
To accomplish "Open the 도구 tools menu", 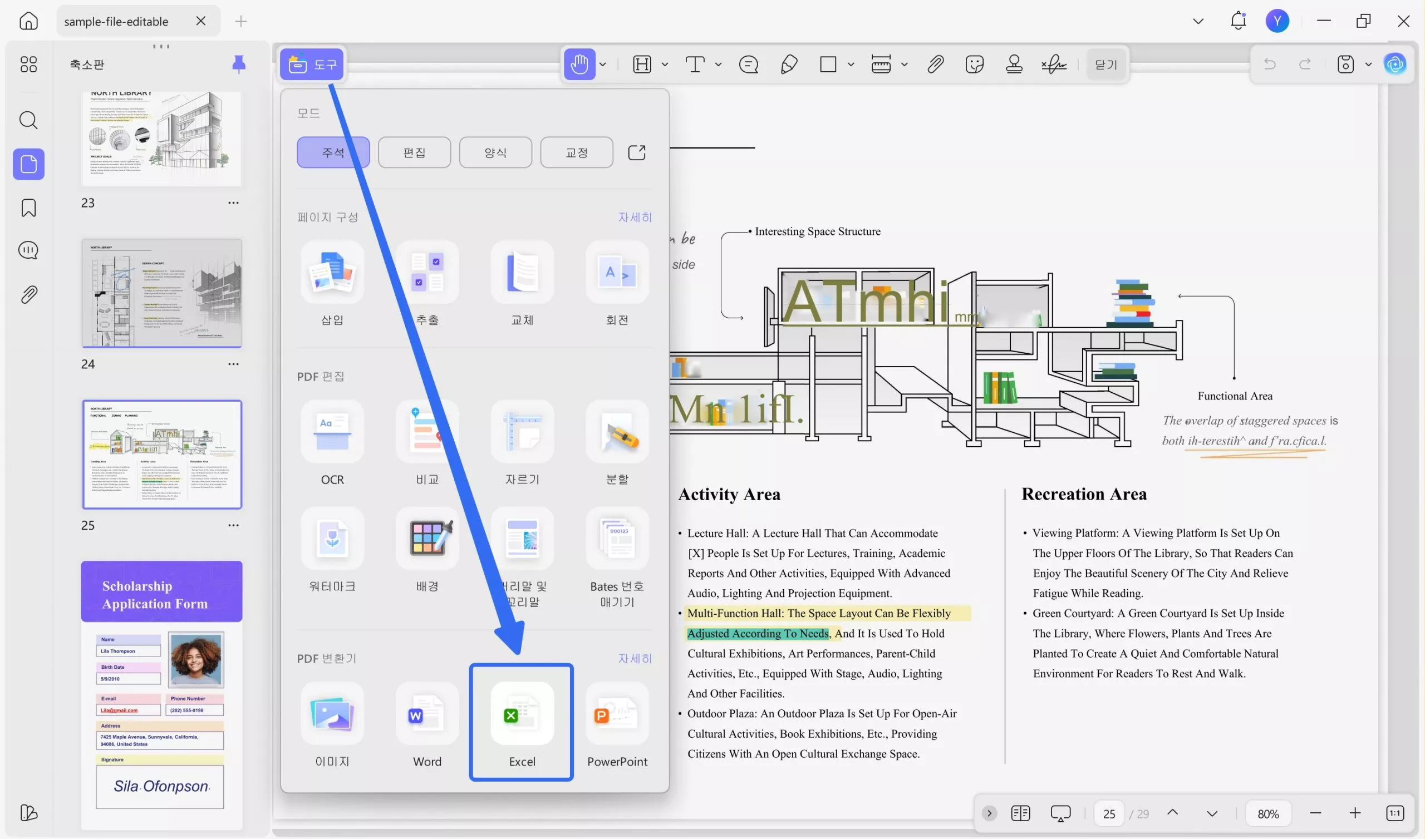I will [312, 64].
